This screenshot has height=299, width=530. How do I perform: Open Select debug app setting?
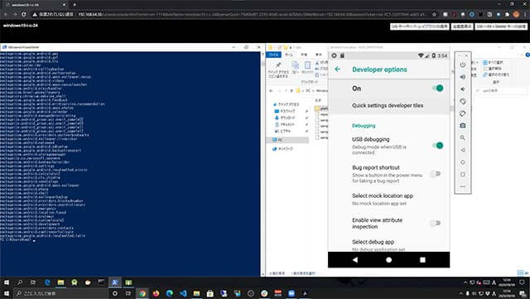388,245
